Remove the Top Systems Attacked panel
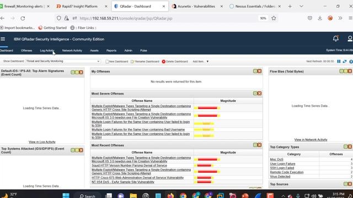The image size is (353, 198). (81, 150)
